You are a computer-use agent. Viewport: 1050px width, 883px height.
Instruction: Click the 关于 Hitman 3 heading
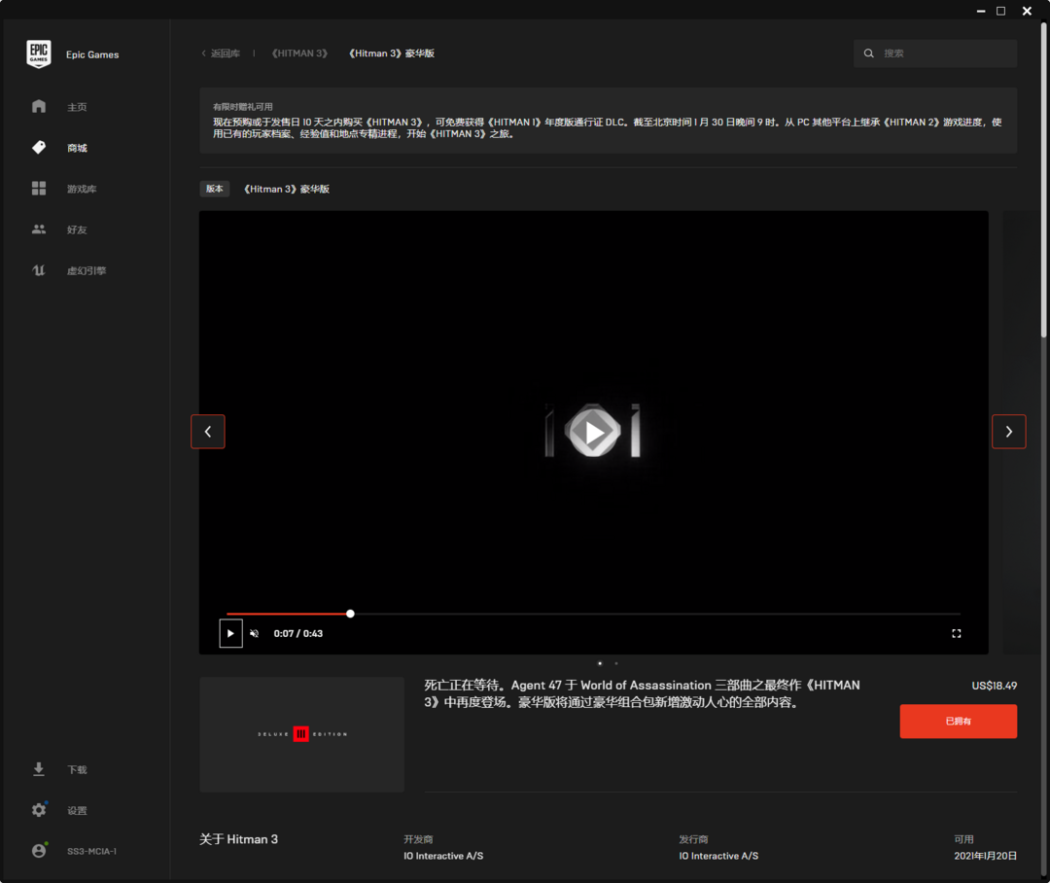(x=238, y=839)
